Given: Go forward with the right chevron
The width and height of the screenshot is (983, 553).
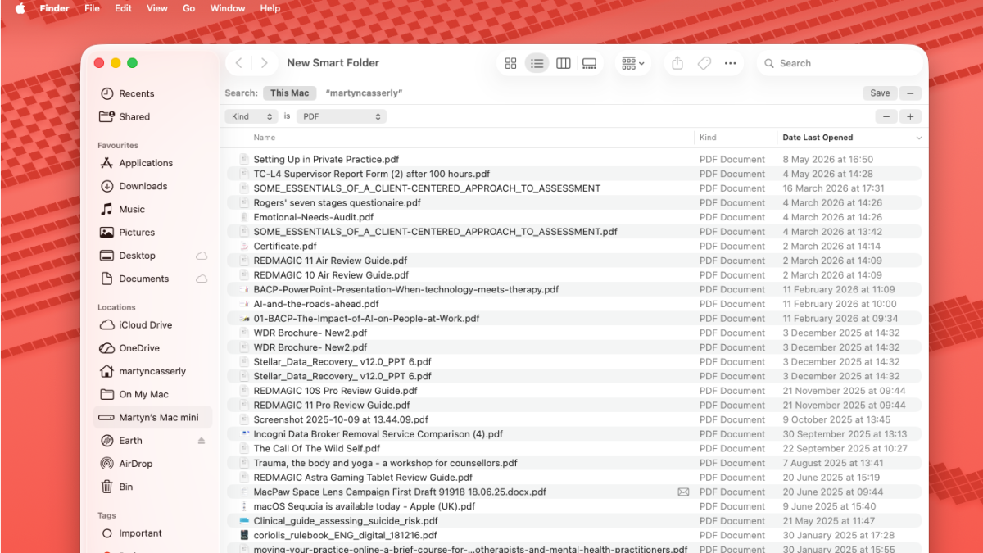Looking at the screenshot, I should [264, 63].
